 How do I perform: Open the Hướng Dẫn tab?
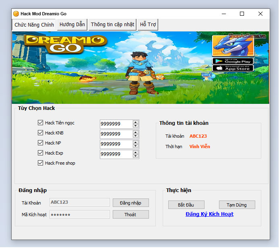[x=72, y=25]
